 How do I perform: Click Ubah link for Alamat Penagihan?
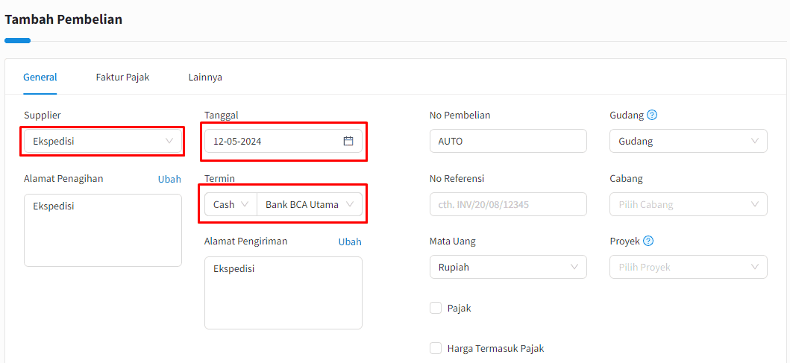coord(169,179)
